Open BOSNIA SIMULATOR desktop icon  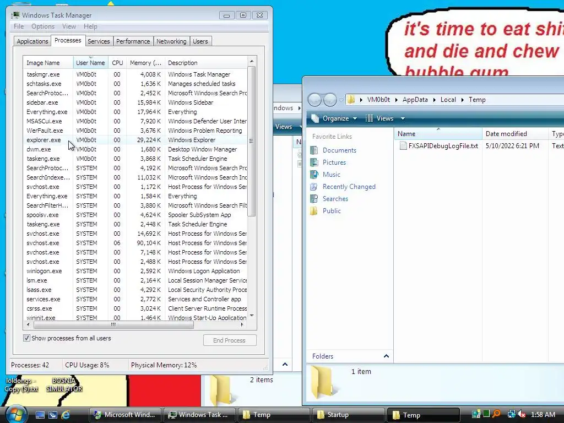point(64,384)
